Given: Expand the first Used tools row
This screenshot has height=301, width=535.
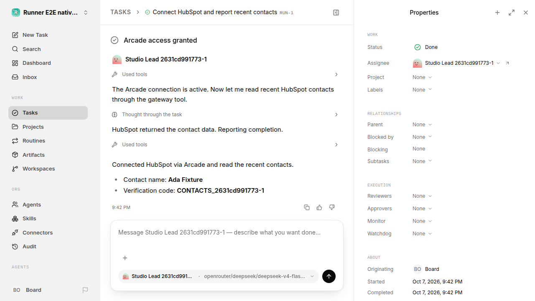Looking at the screenshot, I should click(226, 74).
